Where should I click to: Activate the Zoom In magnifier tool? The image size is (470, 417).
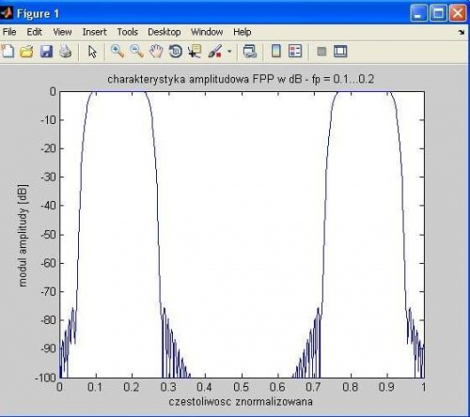[x=117, y=52]
